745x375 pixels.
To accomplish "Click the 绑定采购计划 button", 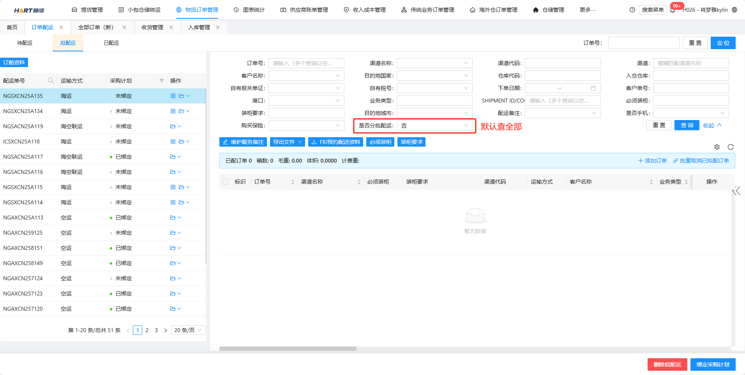I will 713,364.
